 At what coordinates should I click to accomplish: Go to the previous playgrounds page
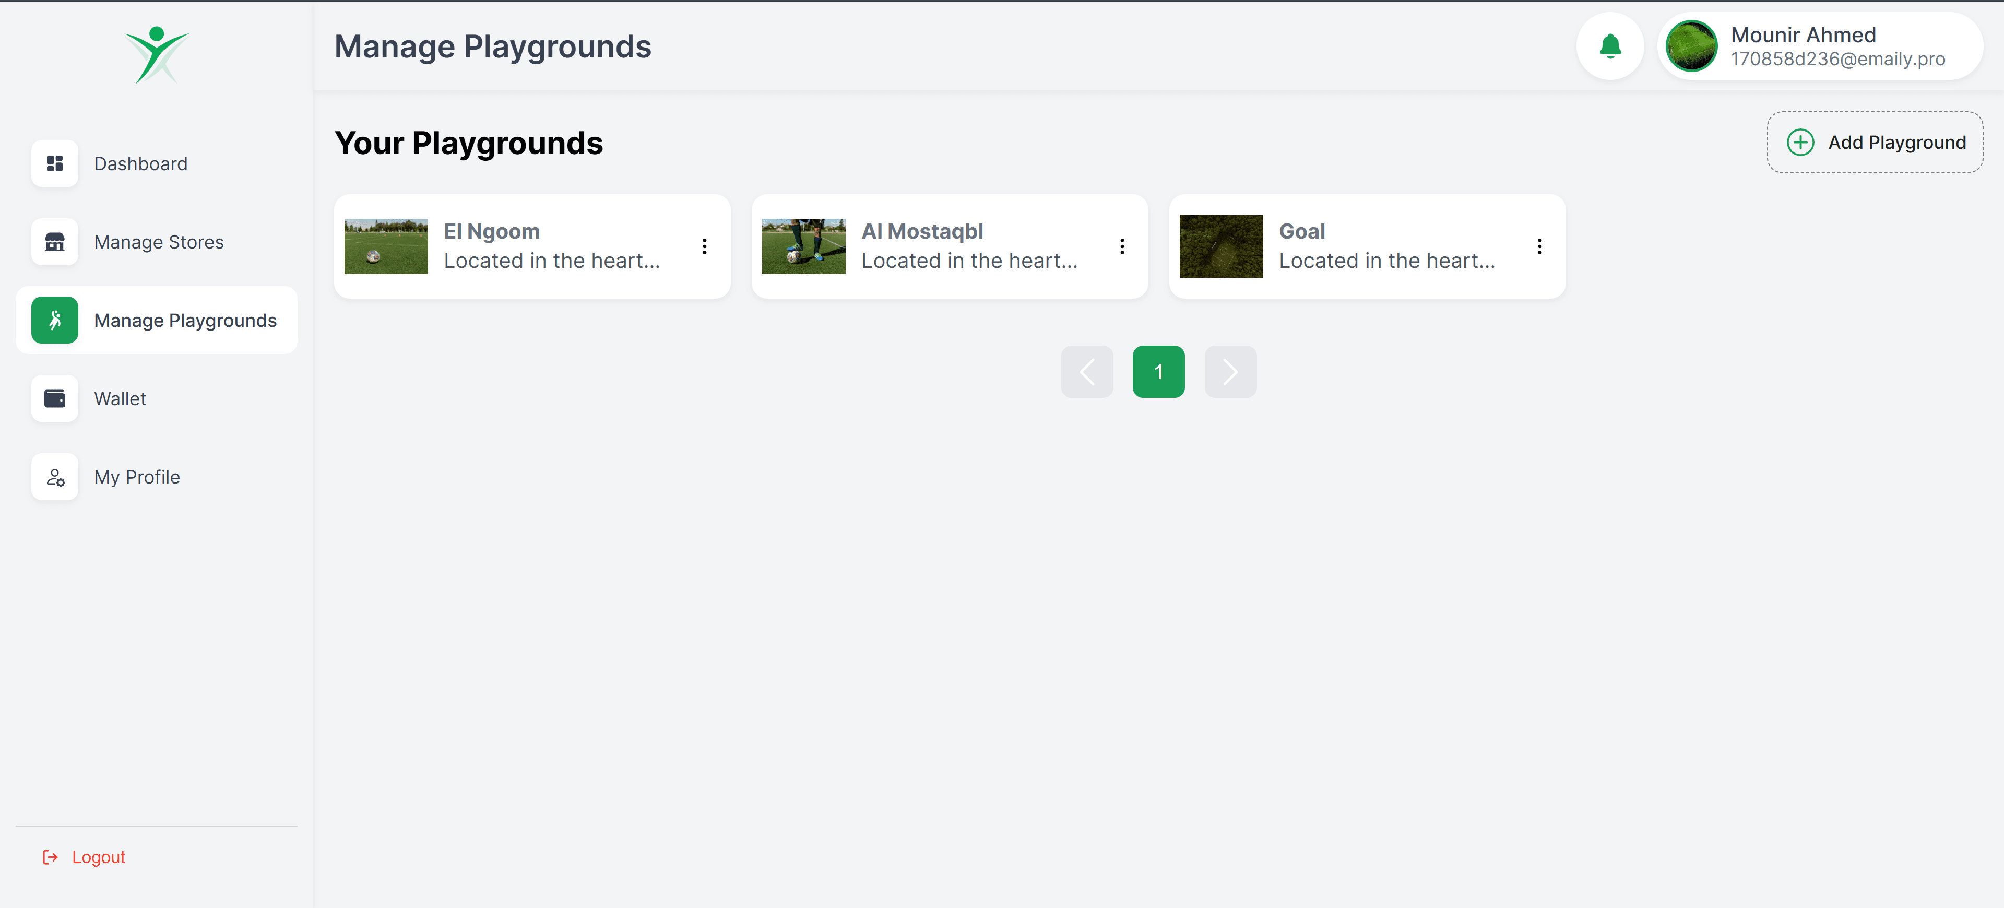click(1087, 372)
